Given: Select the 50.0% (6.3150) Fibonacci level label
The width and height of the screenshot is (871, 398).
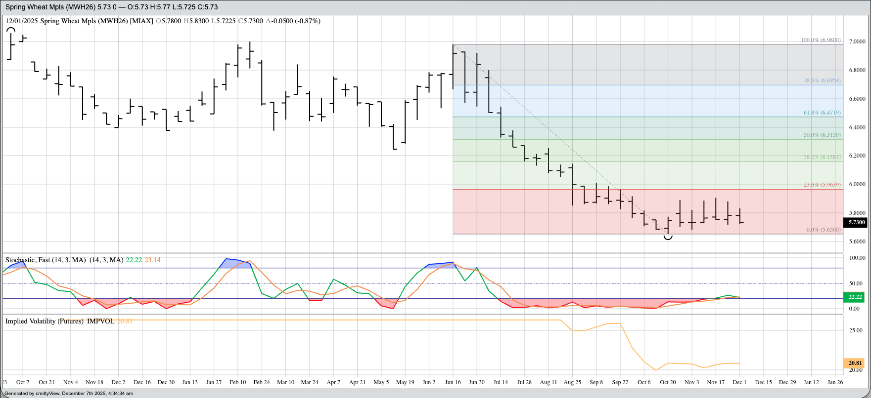Looking at the screenshot, I should 822,135.
